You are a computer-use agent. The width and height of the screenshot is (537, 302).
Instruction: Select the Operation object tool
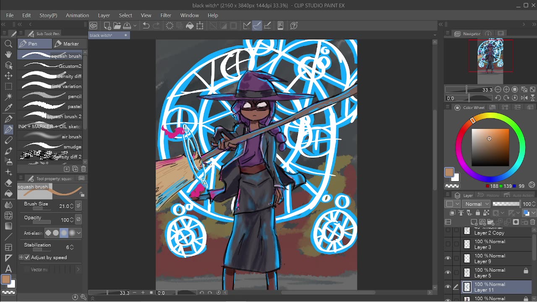pos(8,65)
